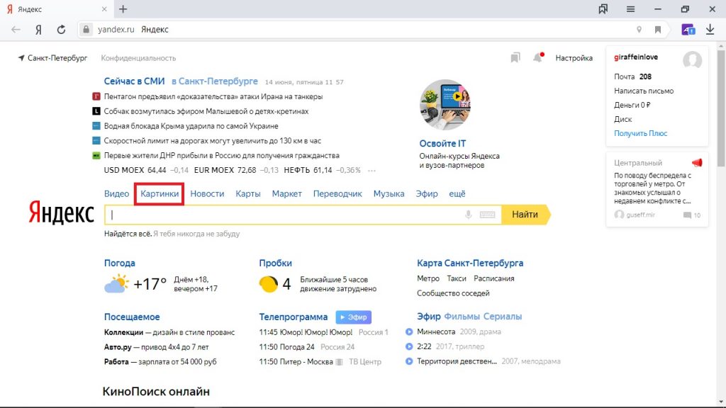
Task: Close the Яндекс browser tab
Action: [104, 9]
